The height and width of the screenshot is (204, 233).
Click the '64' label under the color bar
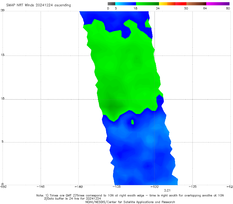point(205,8)
